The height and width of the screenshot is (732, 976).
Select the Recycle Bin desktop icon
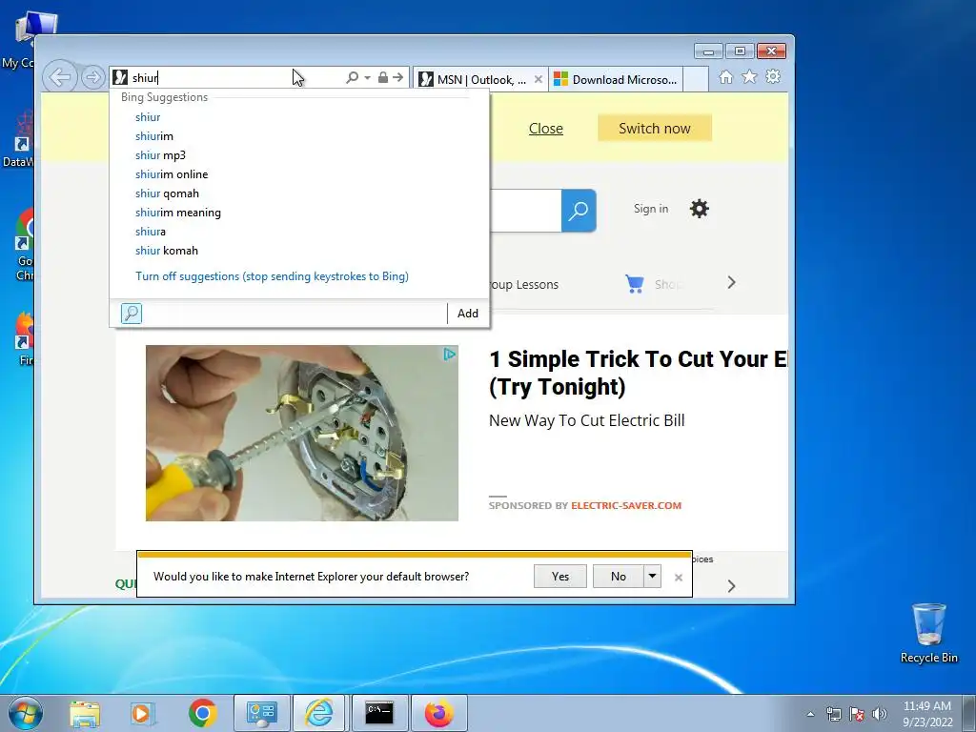click(929, 633)
